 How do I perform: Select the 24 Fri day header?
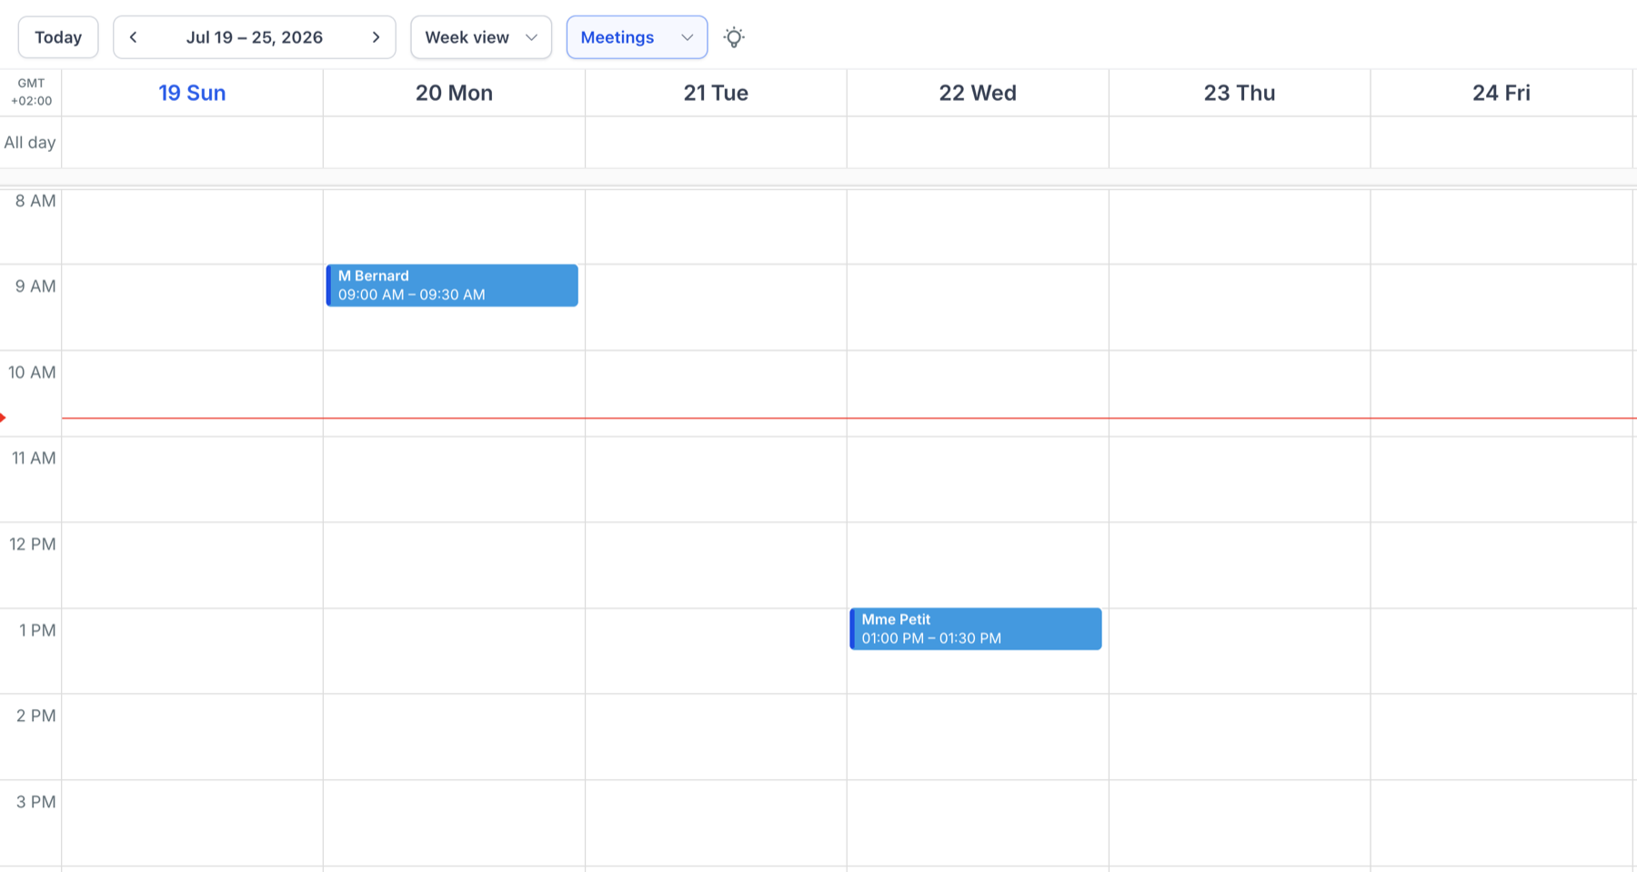pos(1501,93)
